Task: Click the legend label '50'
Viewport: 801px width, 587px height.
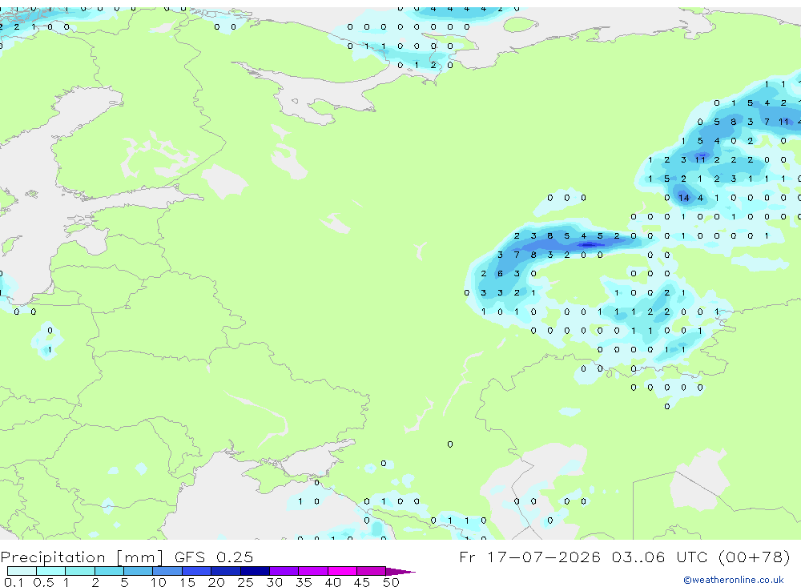Action: 391,582
